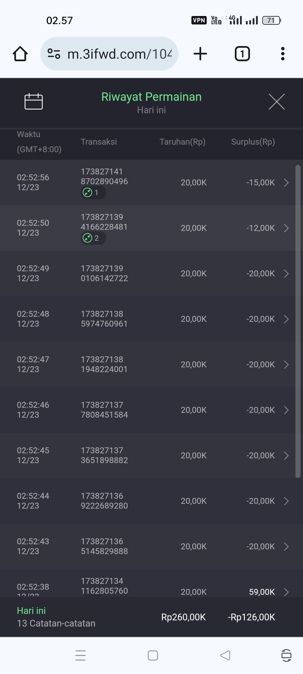This screenshot has height=674, width=303.
Task: Open the Android recent apps menu button
Action: (x=81, y=655)
